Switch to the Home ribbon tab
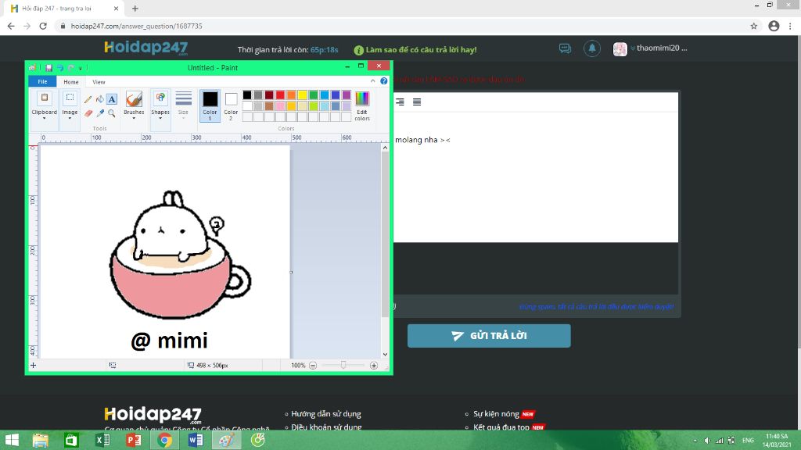Screen dimensions: 801x450 pyautogui.click(x=71, y=81)
